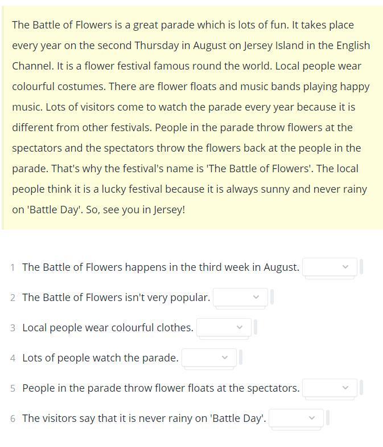
Task: Click chevron arrow in statement 3 answer box
Action: [240, 327]
